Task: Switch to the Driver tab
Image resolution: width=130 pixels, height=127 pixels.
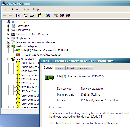Action: (x=60, y=68)
